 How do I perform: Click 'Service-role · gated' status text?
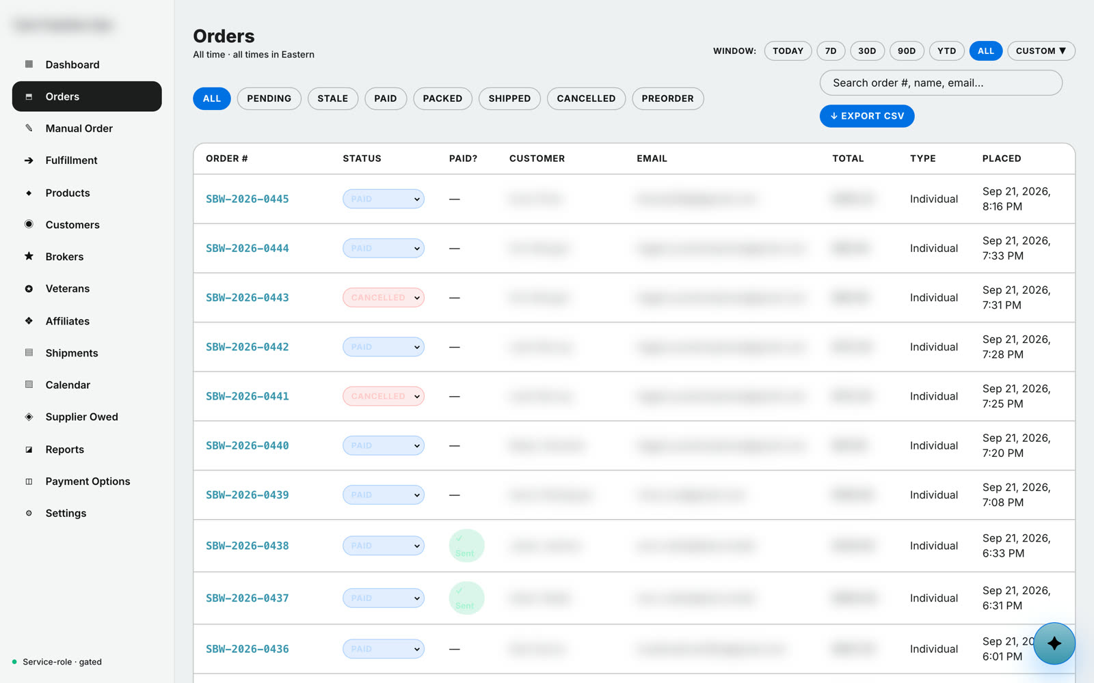click(x=62, y=662)
